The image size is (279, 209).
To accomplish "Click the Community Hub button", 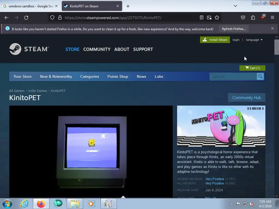I will [x=247, y=98].
